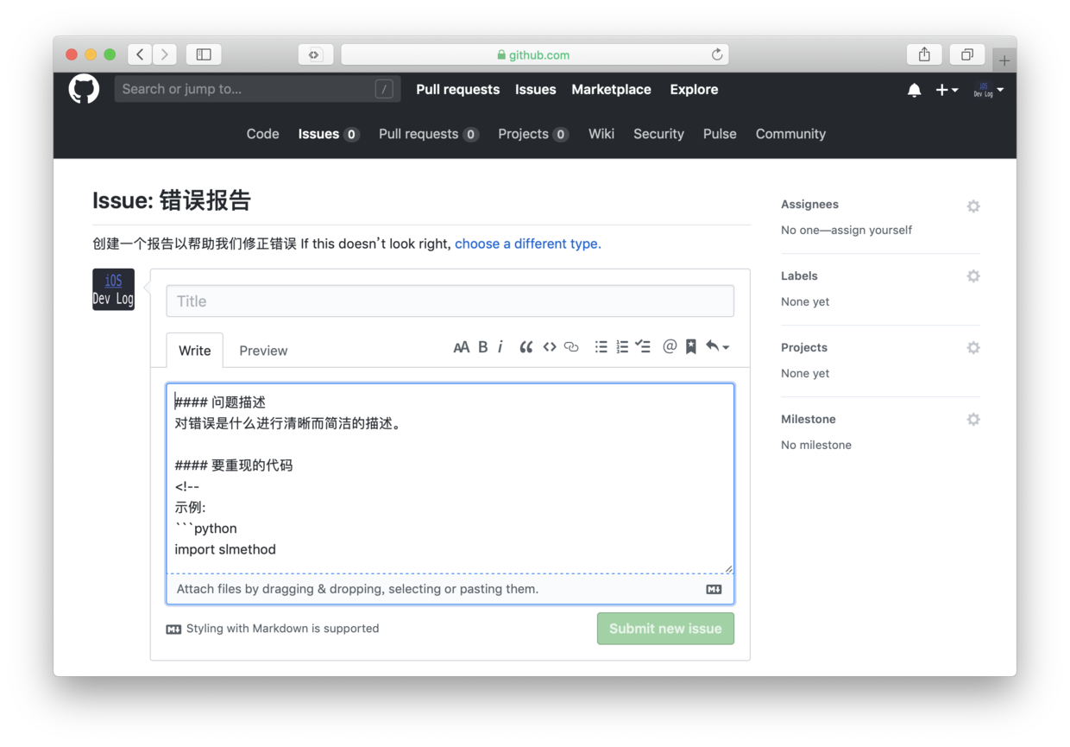Image resolution: width=1070 pixels, height=747 pixels.
Task: Open repository Pull requests tab
Action: tap(428, 134)
